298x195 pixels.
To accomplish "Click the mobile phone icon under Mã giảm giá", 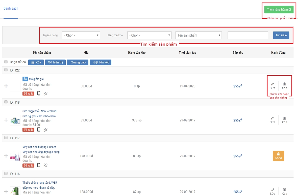I will pos(39,93).
